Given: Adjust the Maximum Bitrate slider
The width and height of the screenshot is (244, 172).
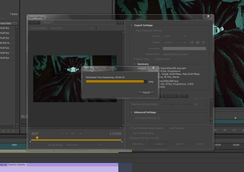Looking at the screenshot, I should click(171, 105).
